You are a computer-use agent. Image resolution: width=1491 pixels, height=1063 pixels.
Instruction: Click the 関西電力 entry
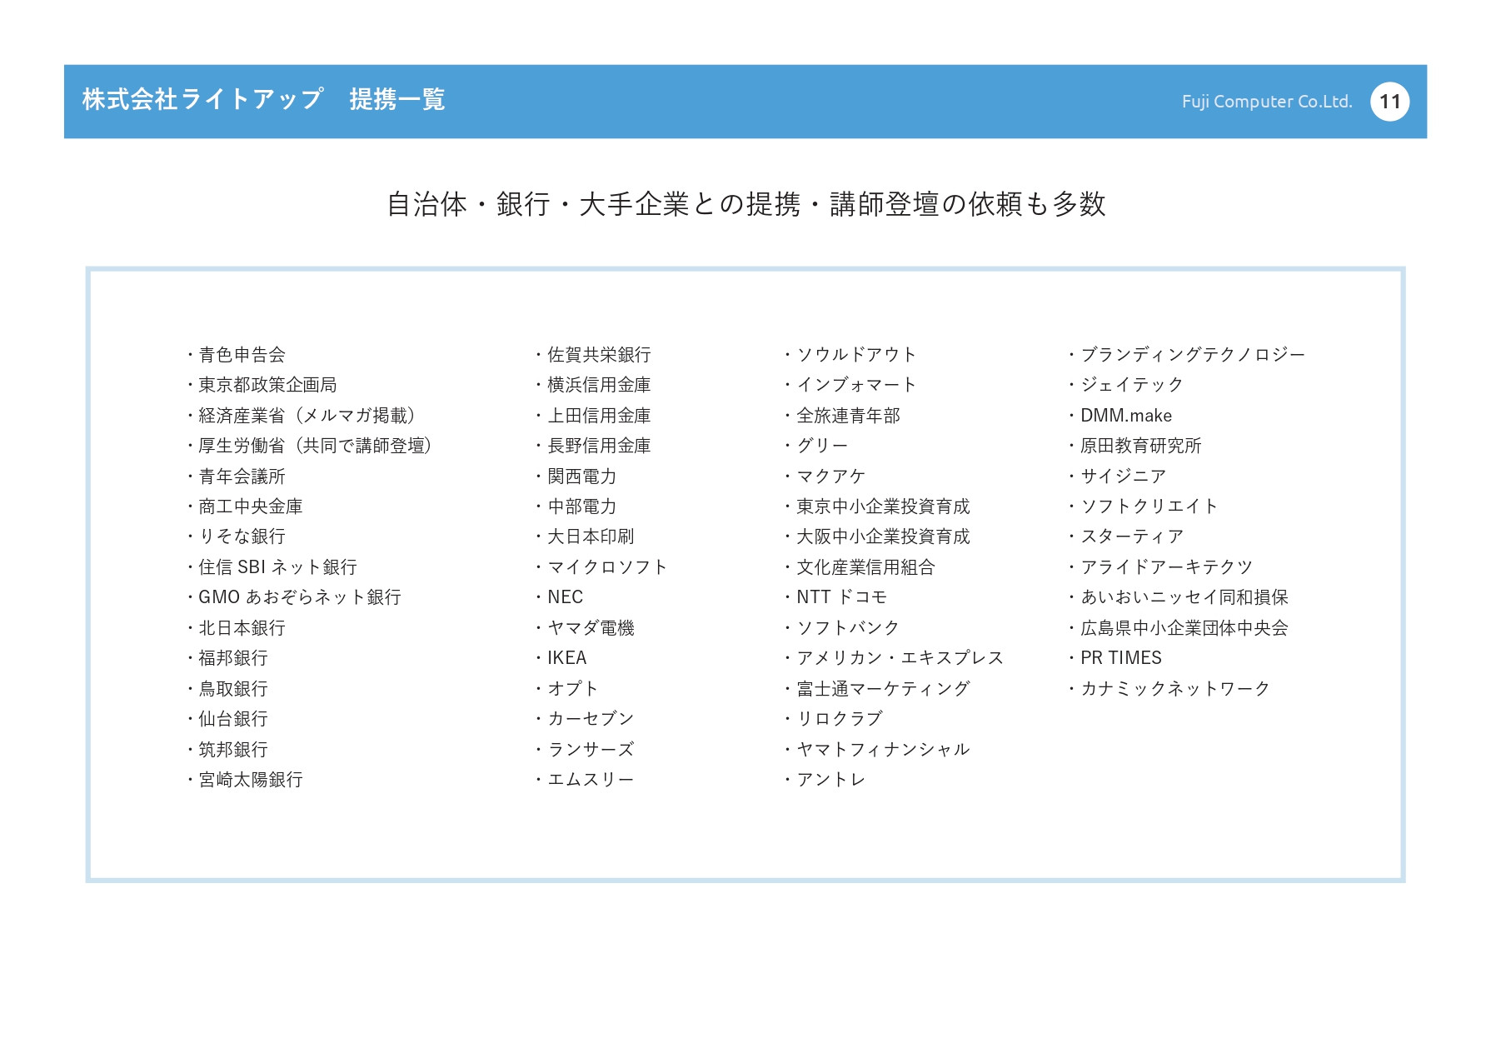576,477
